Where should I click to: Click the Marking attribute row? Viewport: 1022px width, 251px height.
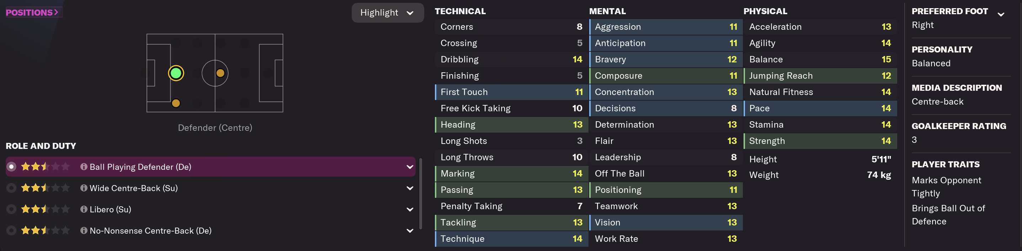tap(511, 173)
